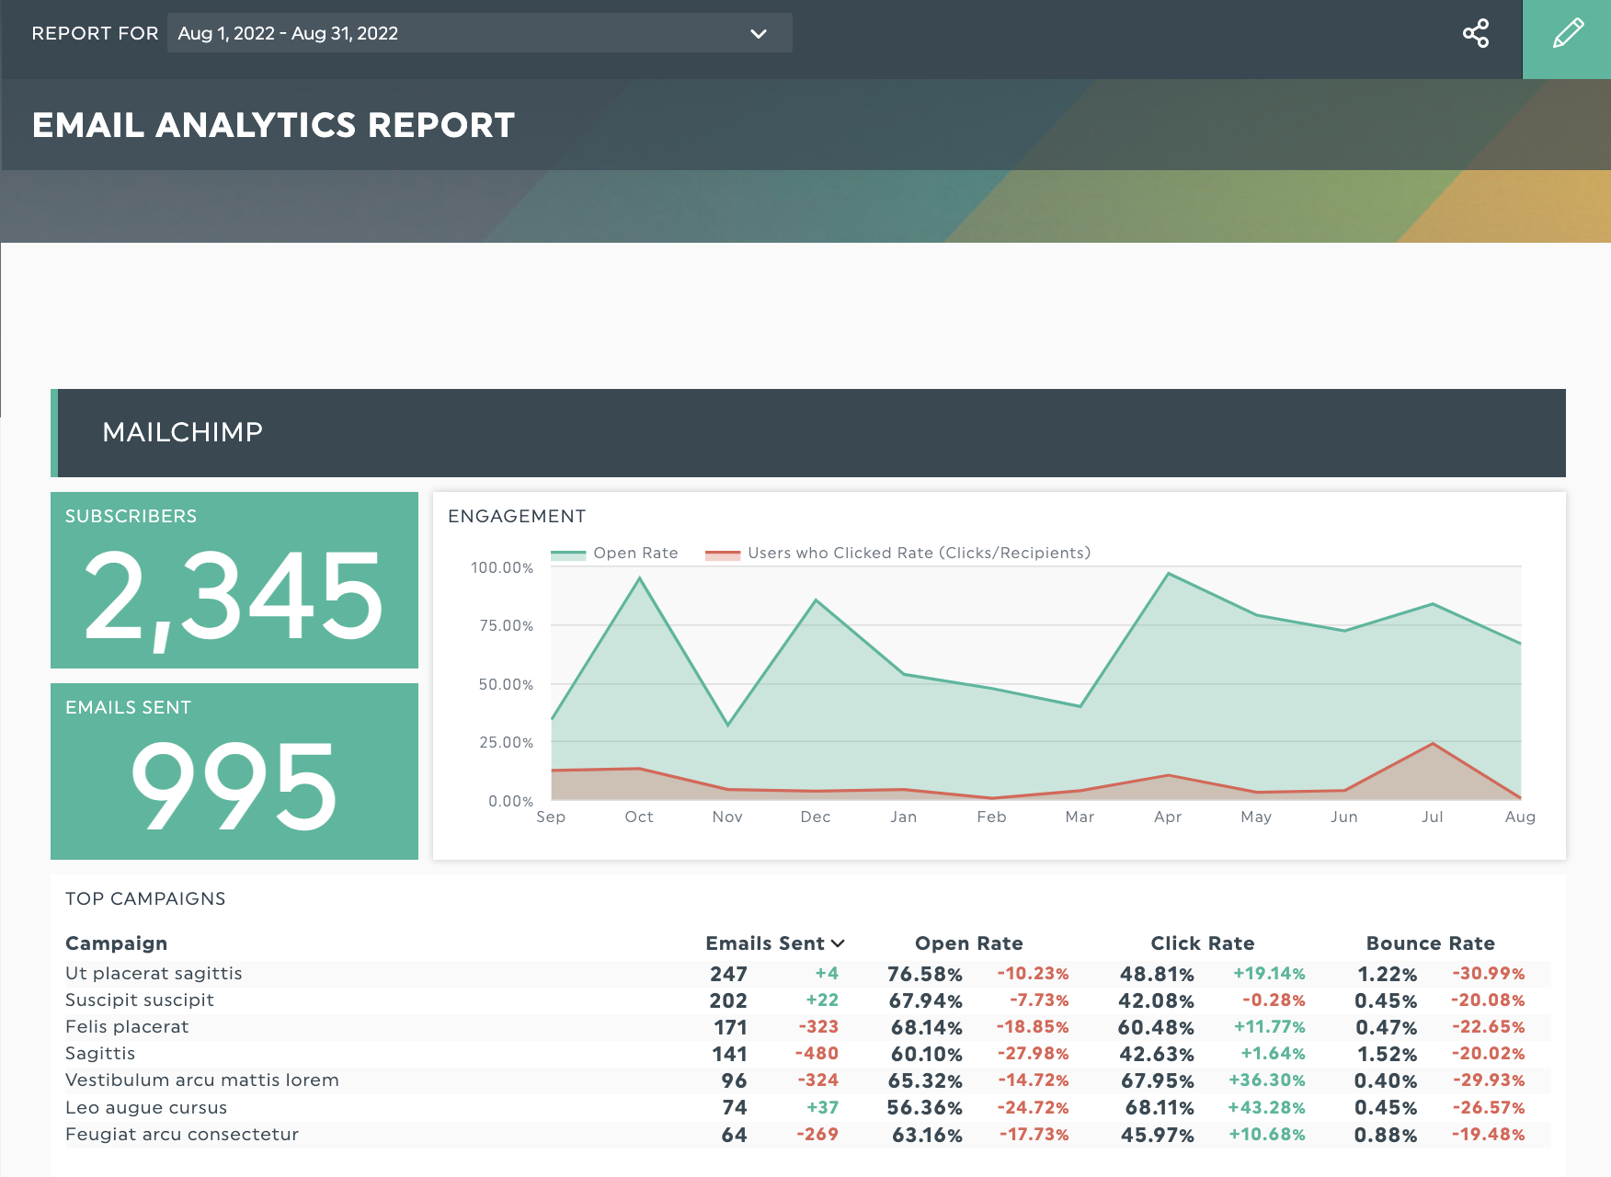This screenshot has width=1611, height=1177.
Task: Select the Subscribers 2,345 widget
Action: (234, 580)
